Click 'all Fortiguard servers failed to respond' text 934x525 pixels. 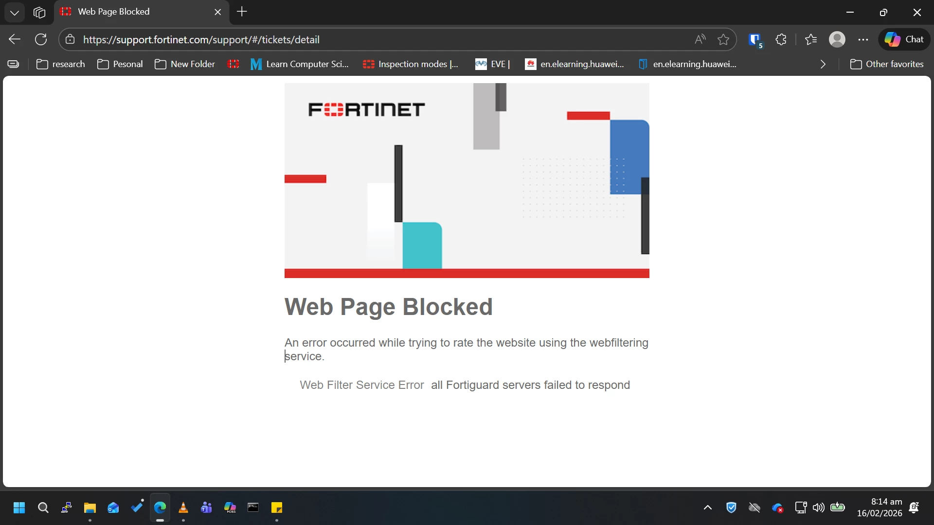530,385
